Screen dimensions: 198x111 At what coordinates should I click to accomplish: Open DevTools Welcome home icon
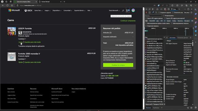click(x=157, y=9)
